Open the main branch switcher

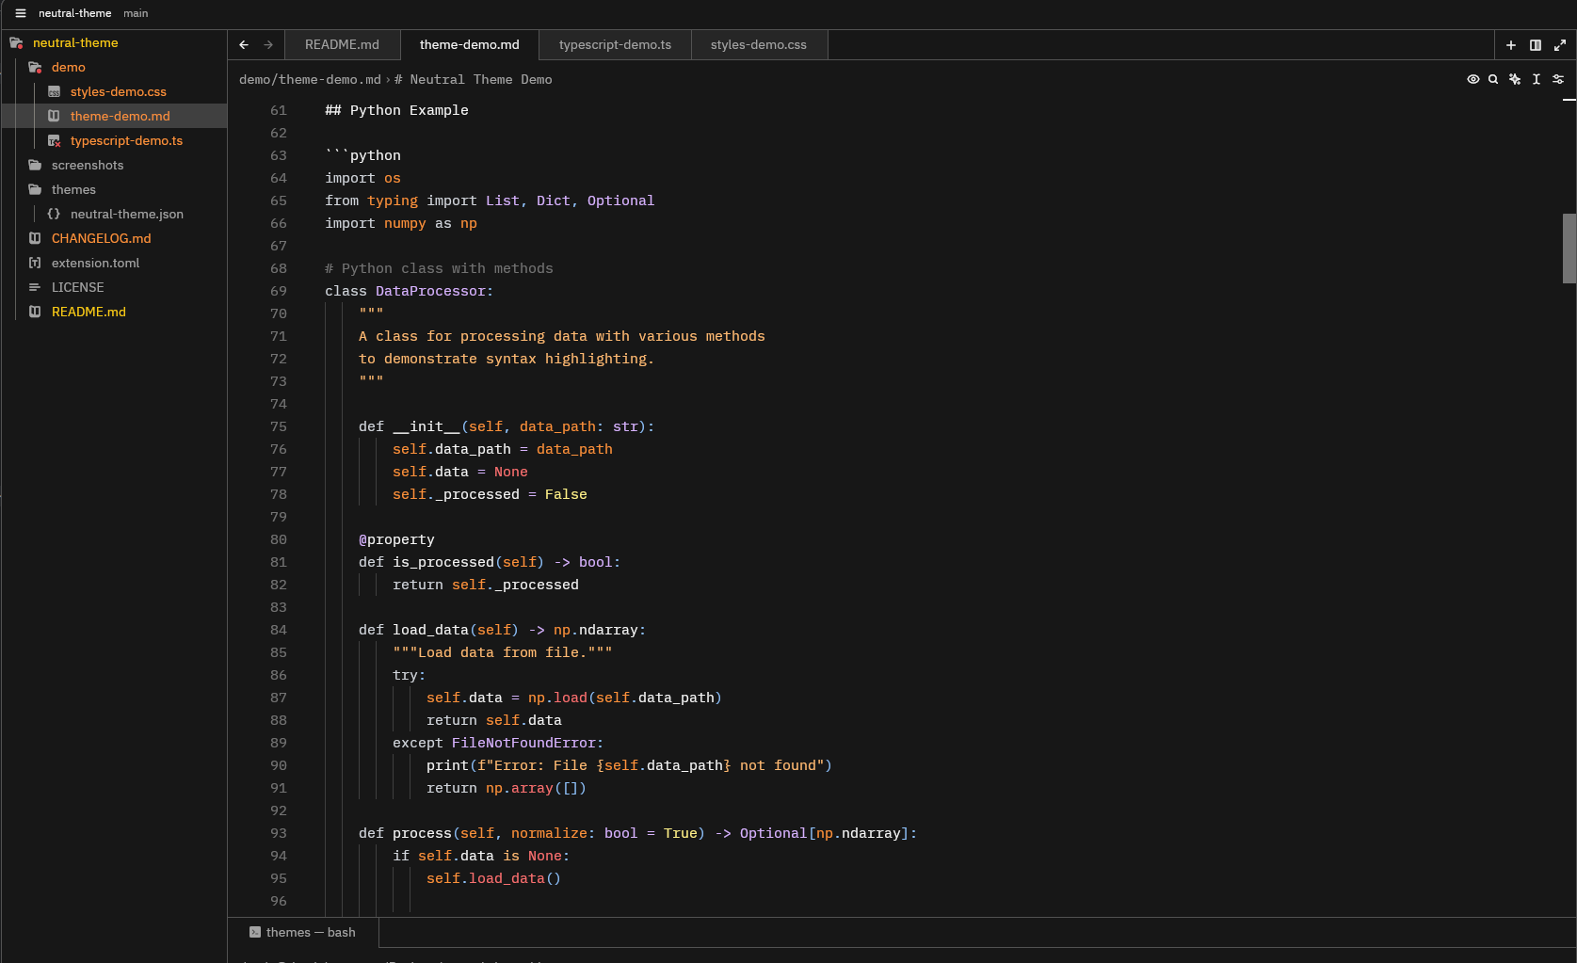click(x=136, y=13)
